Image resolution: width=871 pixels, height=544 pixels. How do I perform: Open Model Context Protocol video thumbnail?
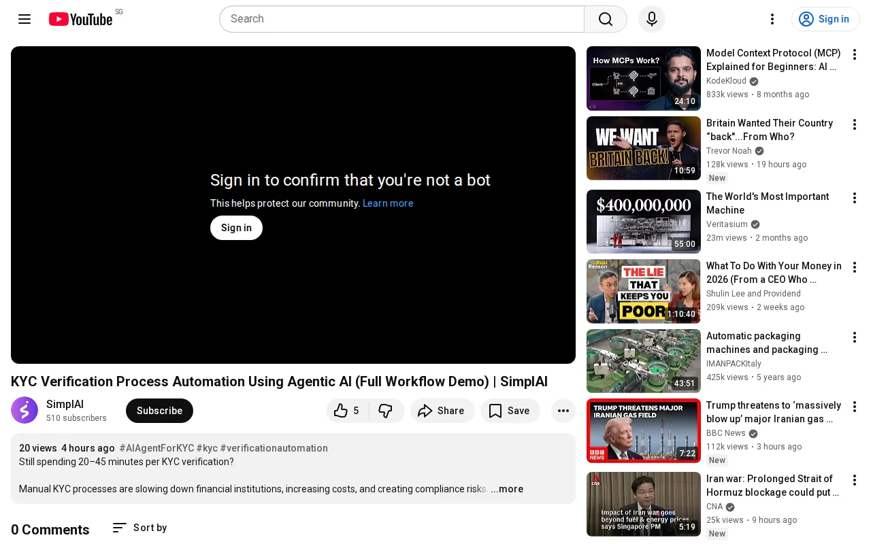click(x=644, y=78)
